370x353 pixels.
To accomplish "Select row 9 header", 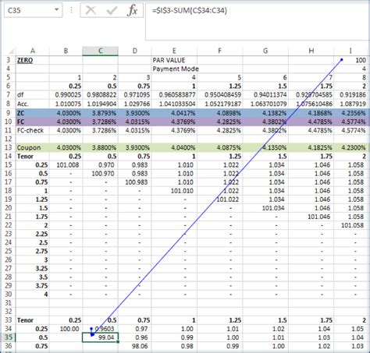I will 9,113.
